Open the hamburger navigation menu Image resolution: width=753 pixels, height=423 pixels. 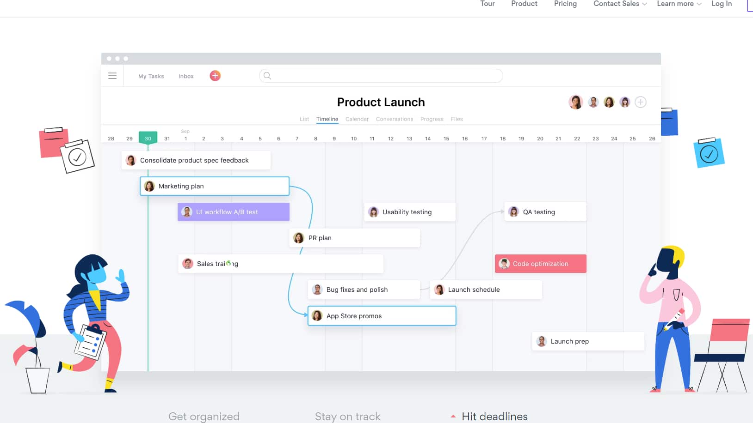point(112,76)
